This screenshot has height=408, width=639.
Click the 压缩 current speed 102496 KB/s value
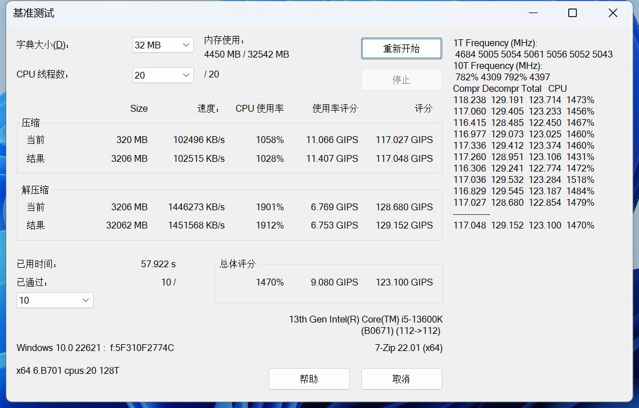pos(198,140)
